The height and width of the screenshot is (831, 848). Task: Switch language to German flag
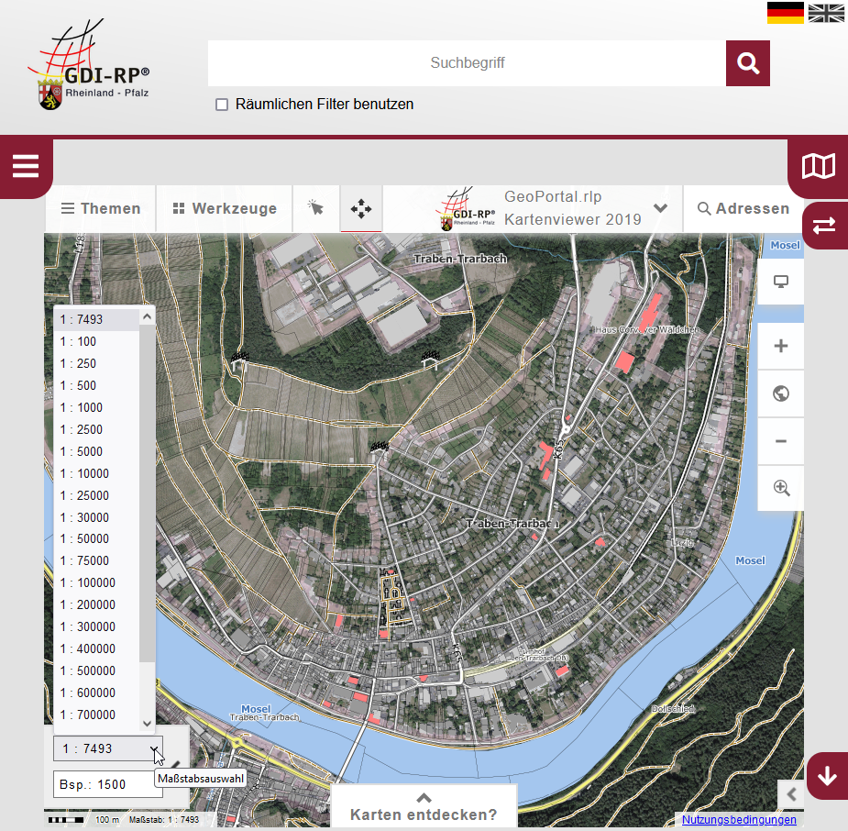click(786, 13)
